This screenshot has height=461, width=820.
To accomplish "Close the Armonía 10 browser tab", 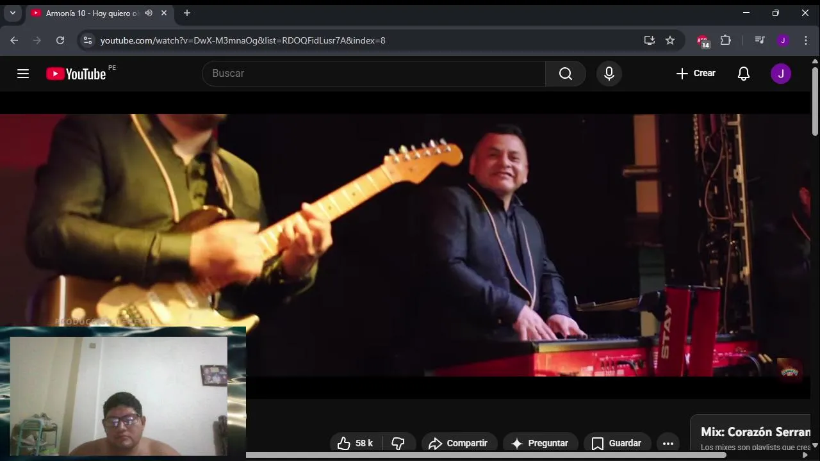I will tap(164, 13).
